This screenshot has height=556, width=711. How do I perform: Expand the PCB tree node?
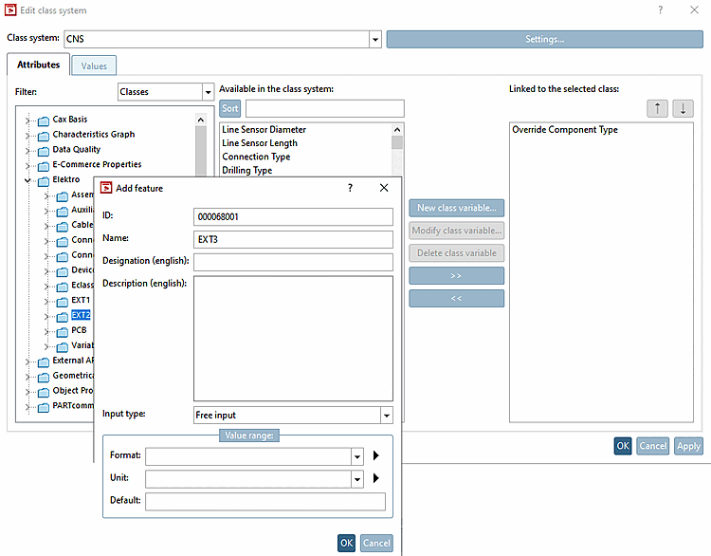click(46, 331)
